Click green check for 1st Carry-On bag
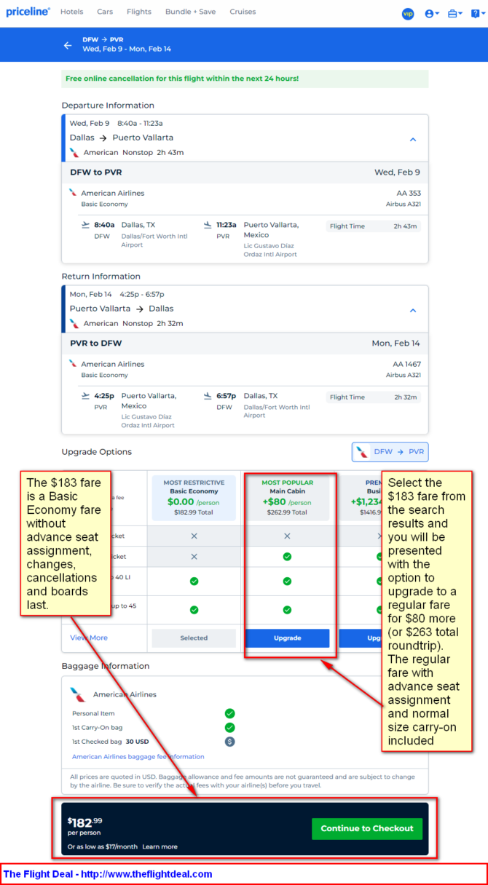The image size is (488, 885). [x=230, y=727]
